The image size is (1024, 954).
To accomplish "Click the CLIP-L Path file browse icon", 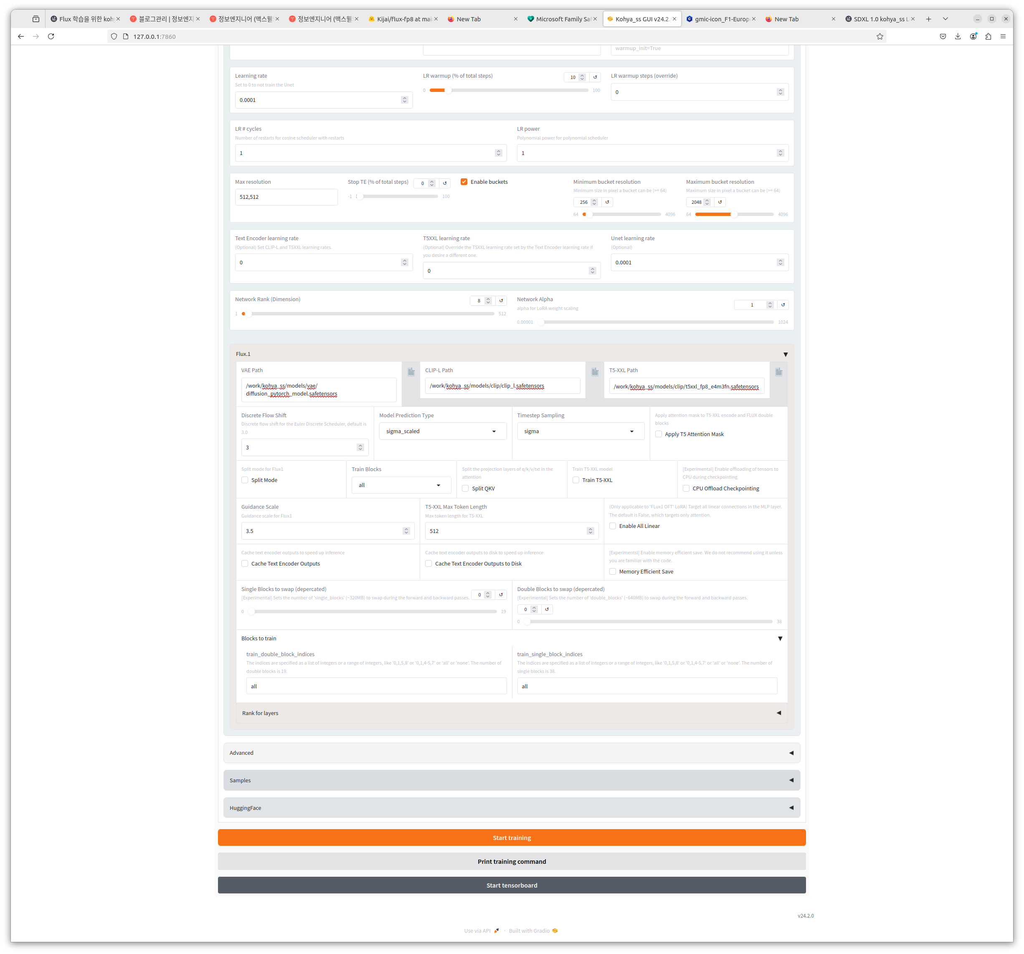I will 595,372.
